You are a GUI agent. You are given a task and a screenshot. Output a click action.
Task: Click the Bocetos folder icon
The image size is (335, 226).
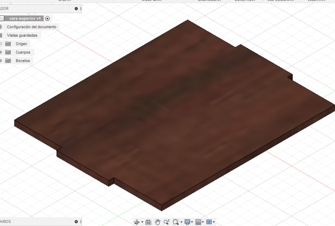[8, 61]
